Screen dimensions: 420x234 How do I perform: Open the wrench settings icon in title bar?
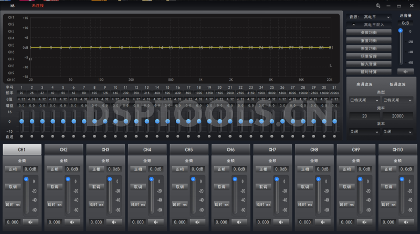(x=378, y=5)
